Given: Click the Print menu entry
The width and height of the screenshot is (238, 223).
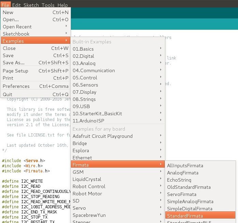Looking at the screenshot, I should click(x=35, y=78).
